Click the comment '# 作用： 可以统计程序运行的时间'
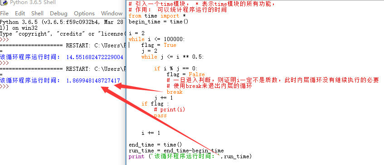This screenshot has width=384, height=165. click(x=178, y=10)
